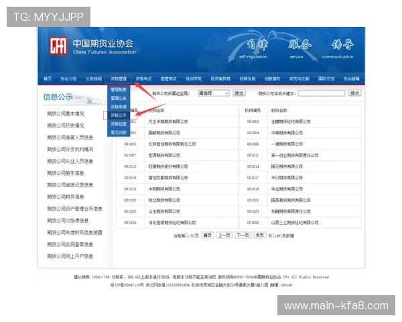The image size is (402, 322).
Task: Click 提交 next to the bureau dropdown
Action: [x=239, y=93]
